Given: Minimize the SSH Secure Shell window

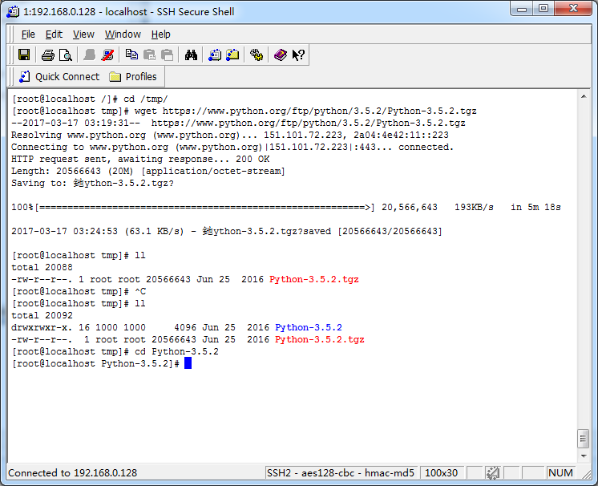Looking at the screenshot, I should click(x=522, y=8).
